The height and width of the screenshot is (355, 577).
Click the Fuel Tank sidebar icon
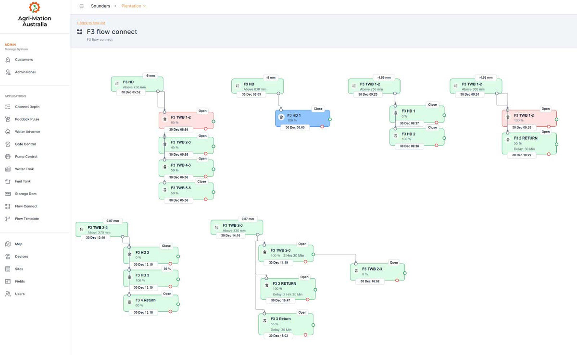coord(8,182)
